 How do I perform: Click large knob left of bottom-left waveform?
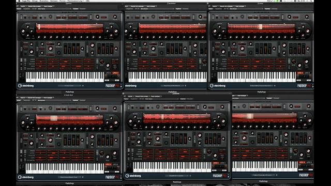pos(23,122)
